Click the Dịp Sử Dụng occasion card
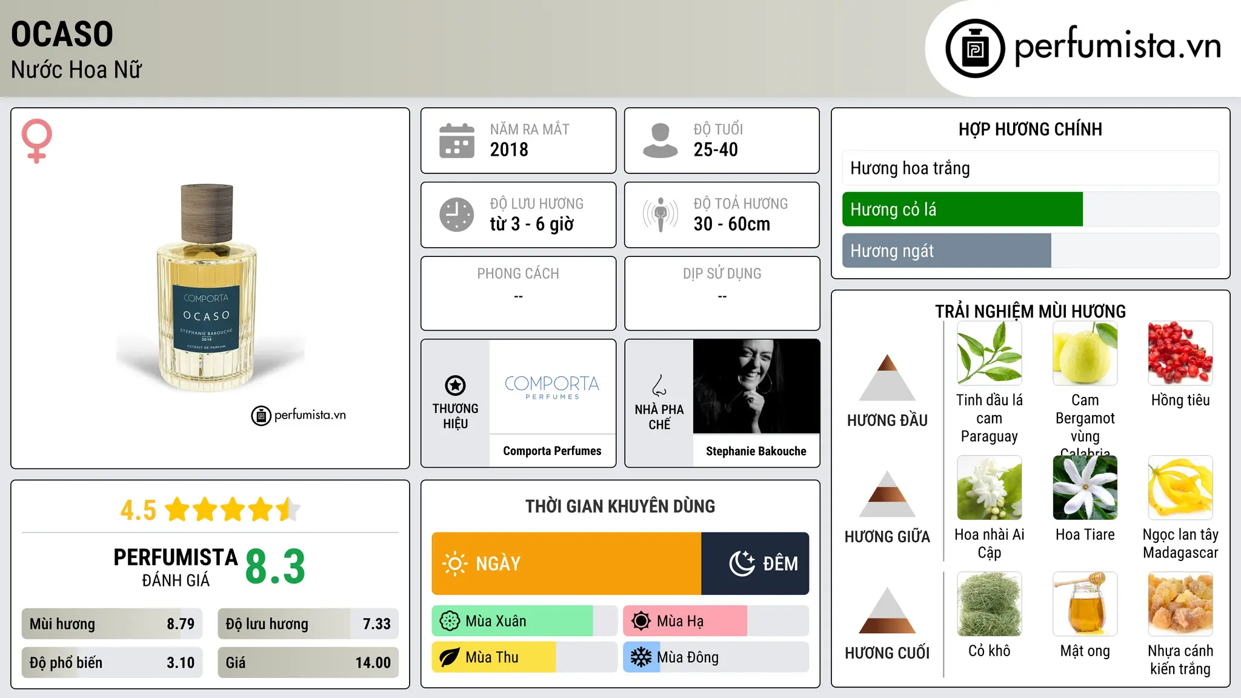Screen dimensions: 1241x698 [x=722, y=293]
